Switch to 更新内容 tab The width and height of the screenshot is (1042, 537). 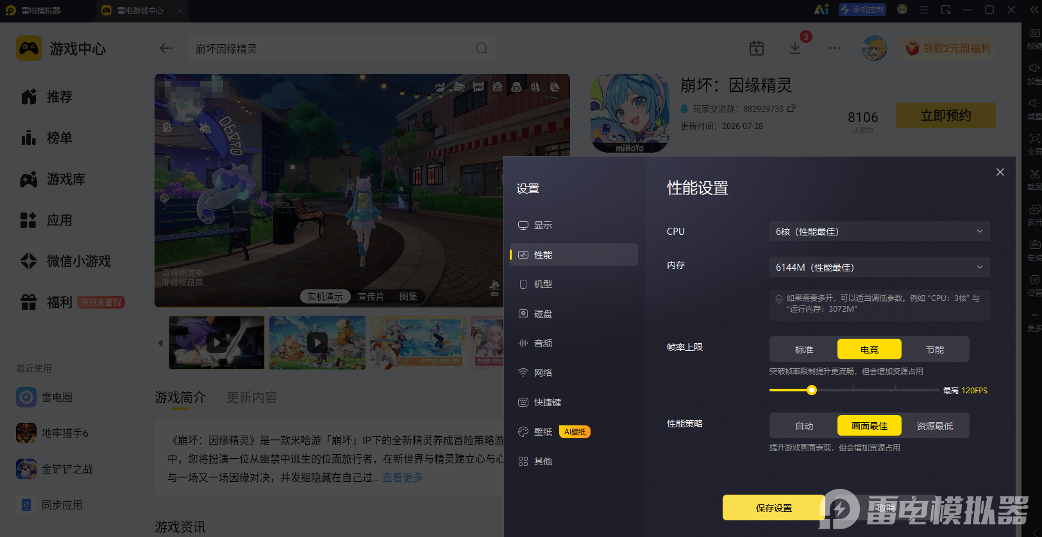252,397
